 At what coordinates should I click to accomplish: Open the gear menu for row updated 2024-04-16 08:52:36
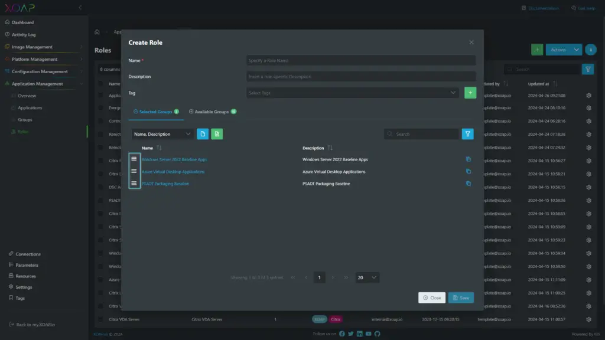[588, 306]
